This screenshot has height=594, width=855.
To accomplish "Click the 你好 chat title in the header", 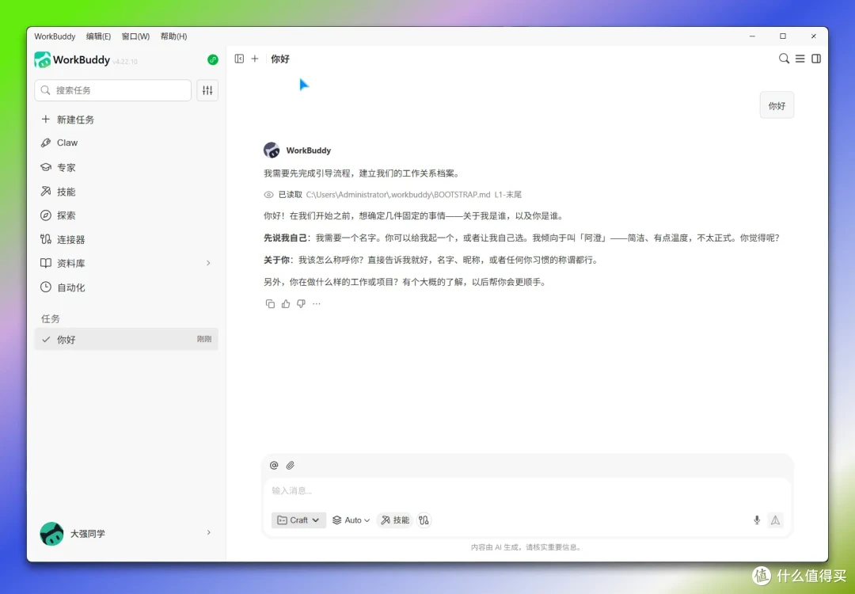I will click(279, 59).
